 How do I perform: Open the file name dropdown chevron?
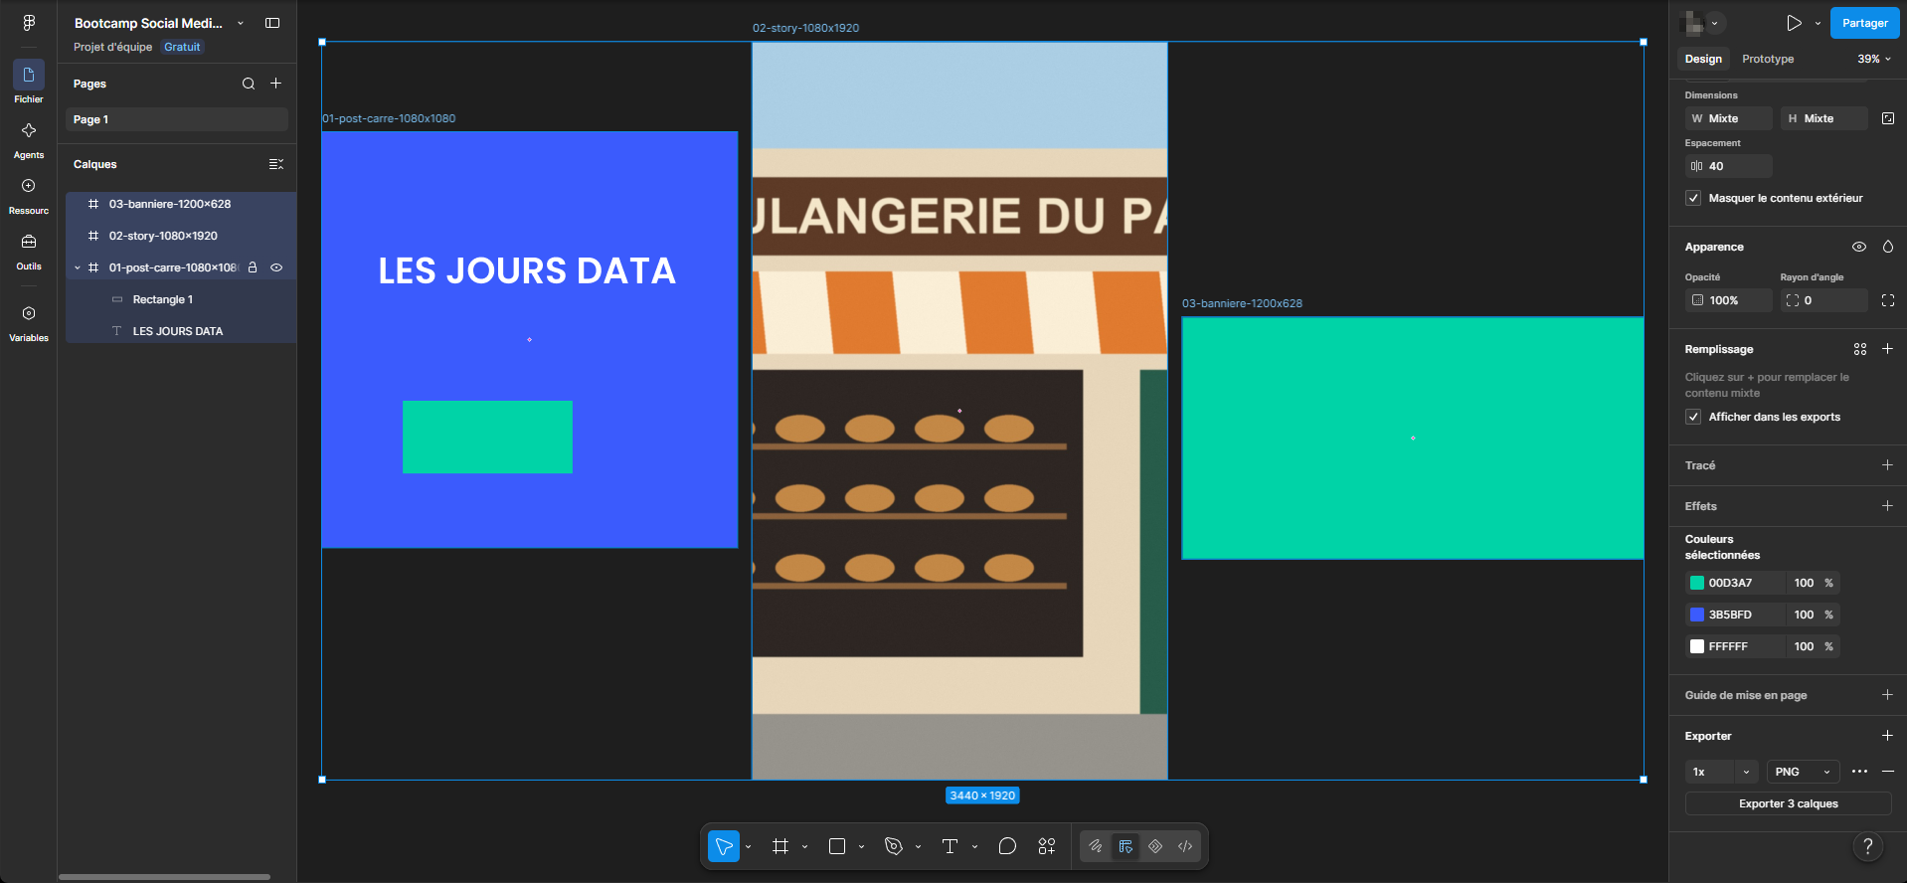pyautogui.click(x=241, y=23)
